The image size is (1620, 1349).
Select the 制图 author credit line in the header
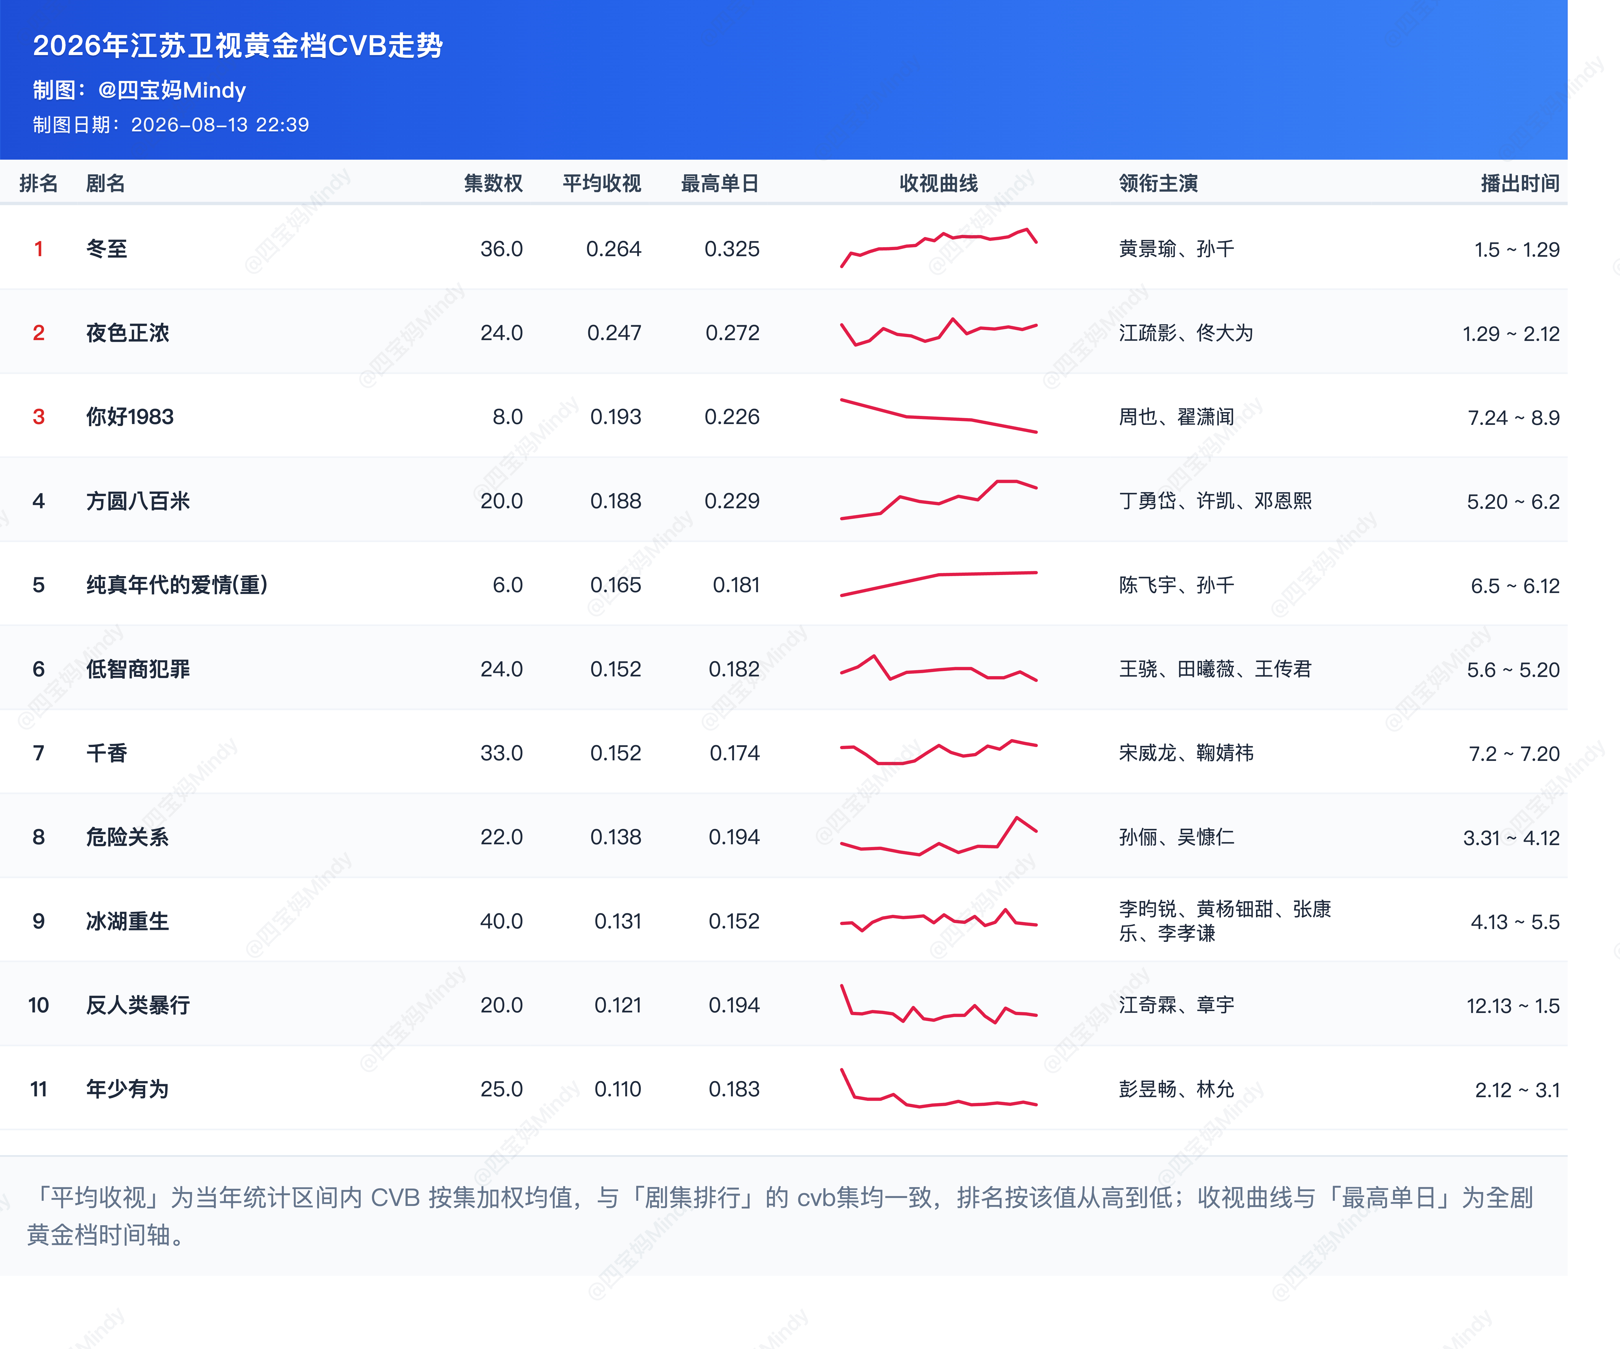139,90
